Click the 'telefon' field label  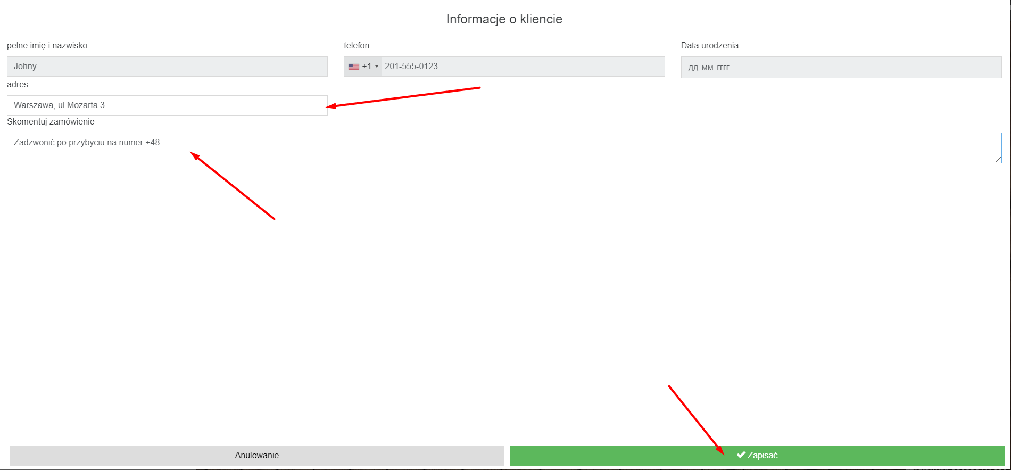click(357, 46)
